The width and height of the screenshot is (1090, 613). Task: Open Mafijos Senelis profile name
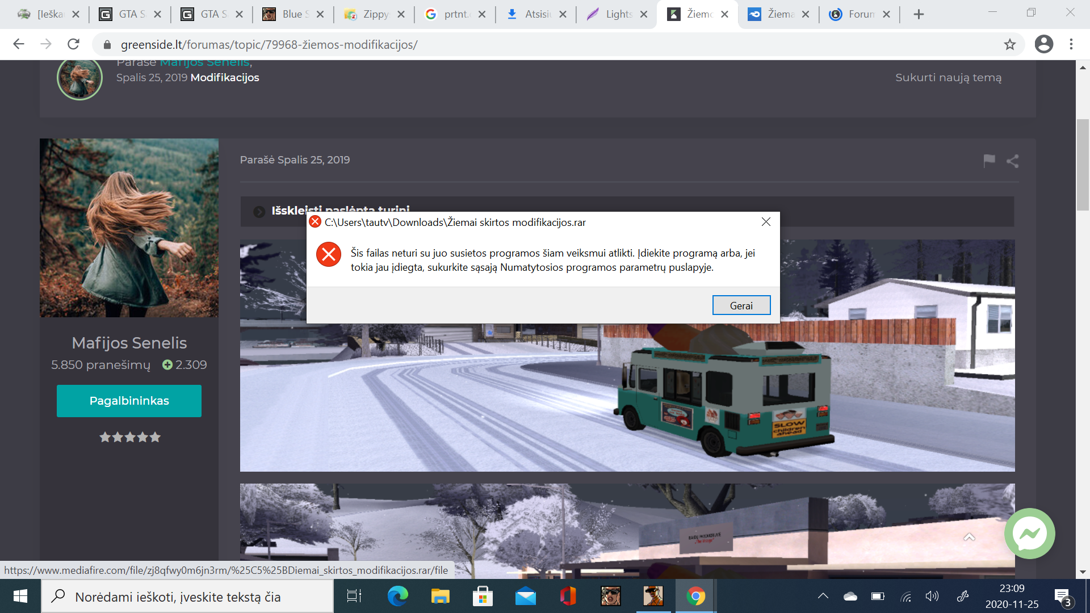tap(129, 343)
